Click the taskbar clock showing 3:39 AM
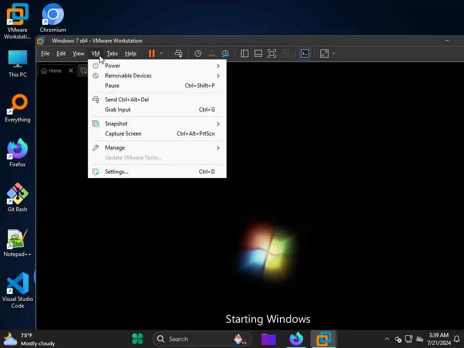Screen dimensions: 464x348 click(x=439, y=339)
